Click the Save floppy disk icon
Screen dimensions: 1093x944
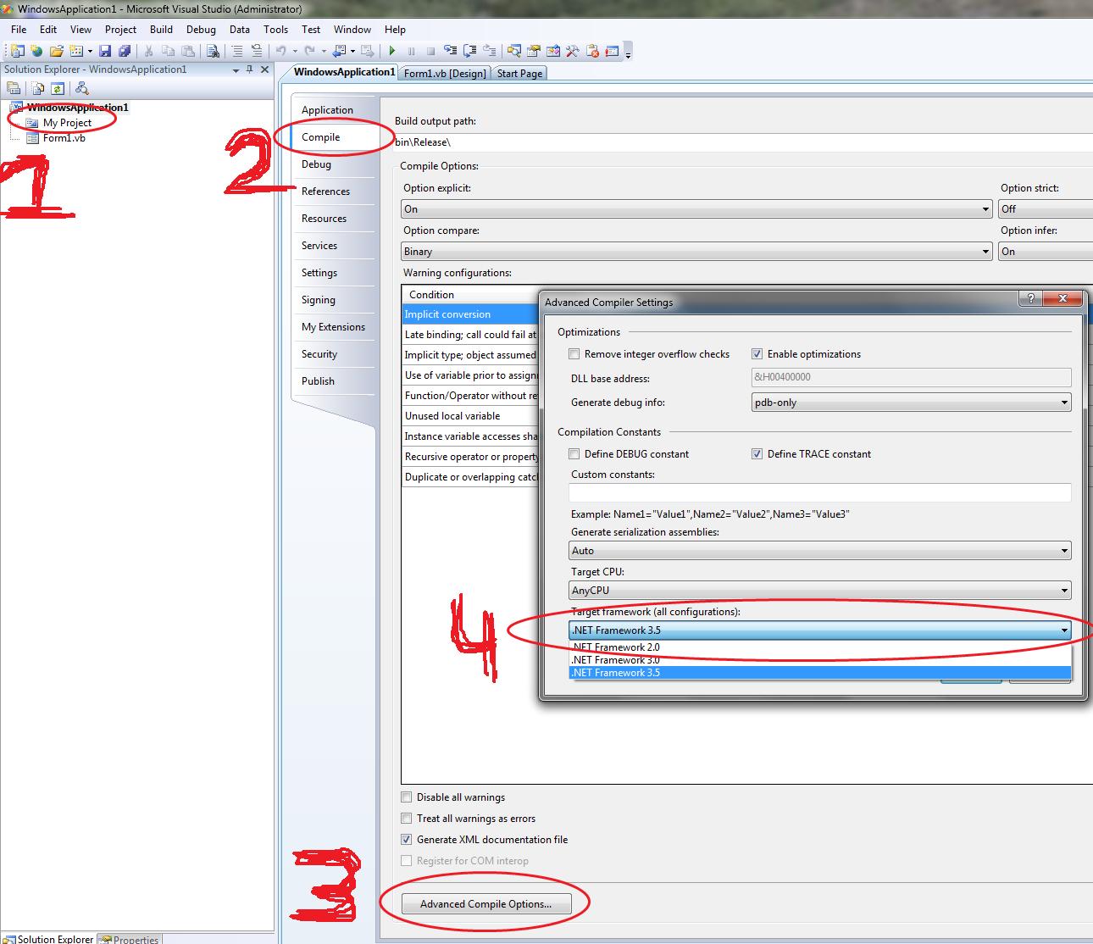105,51
